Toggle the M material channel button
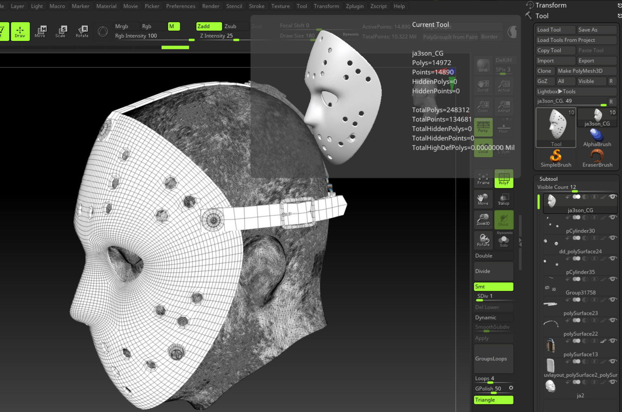622x412 pixels. coord(174,26)
